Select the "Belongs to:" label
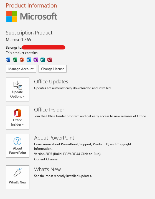 14,48
